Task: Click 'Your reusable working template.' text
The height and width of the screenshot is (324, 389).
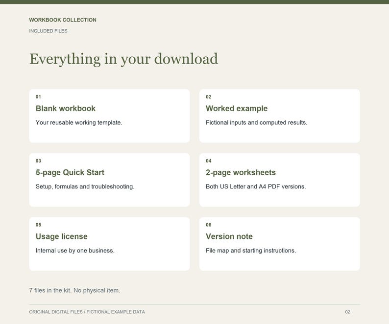Action: (79, 122)
